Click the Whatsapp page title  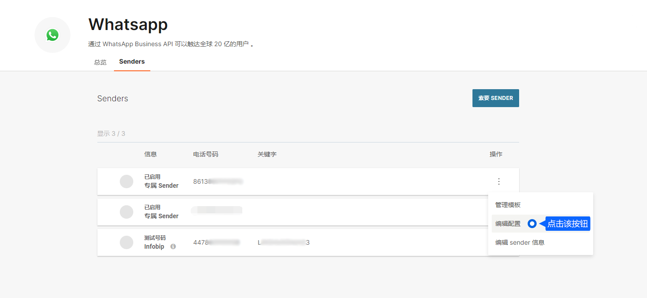click(128, 24)
